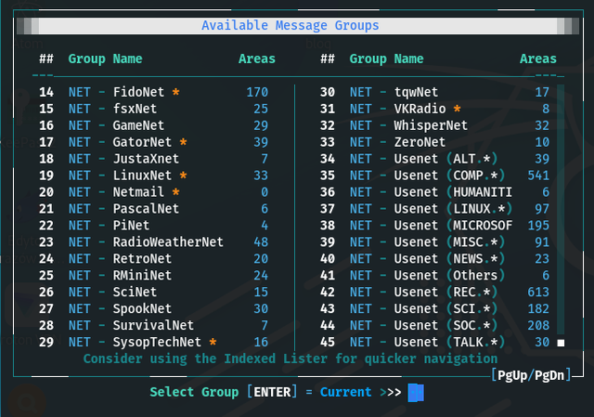Viewport: 594px width, 417px height.
Task: Select the fsxNet group row
Action: pyautogui.click(x=153, y=109)
